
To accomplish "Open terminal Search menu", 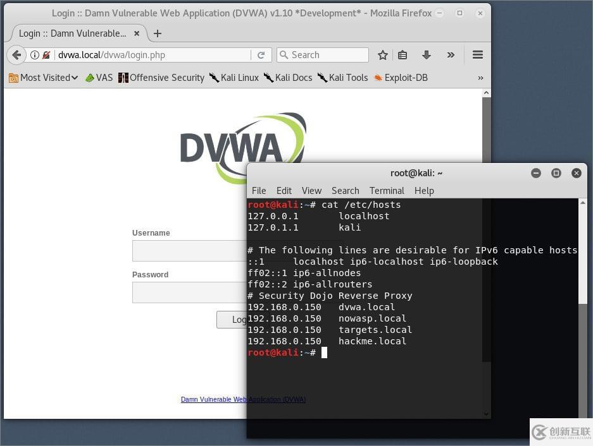I will click(346, 191).
